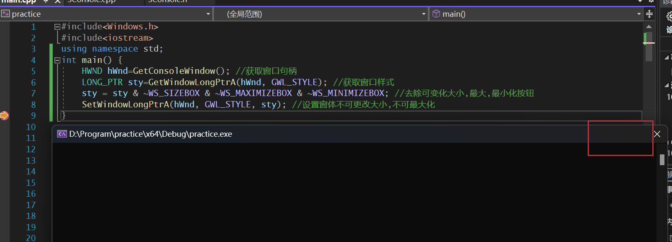This screenshot has height=242, width=672.
Task: Click the console title D:\Program\practice\x64\Debug\practice.exe
Action: (x=151, y=134)
